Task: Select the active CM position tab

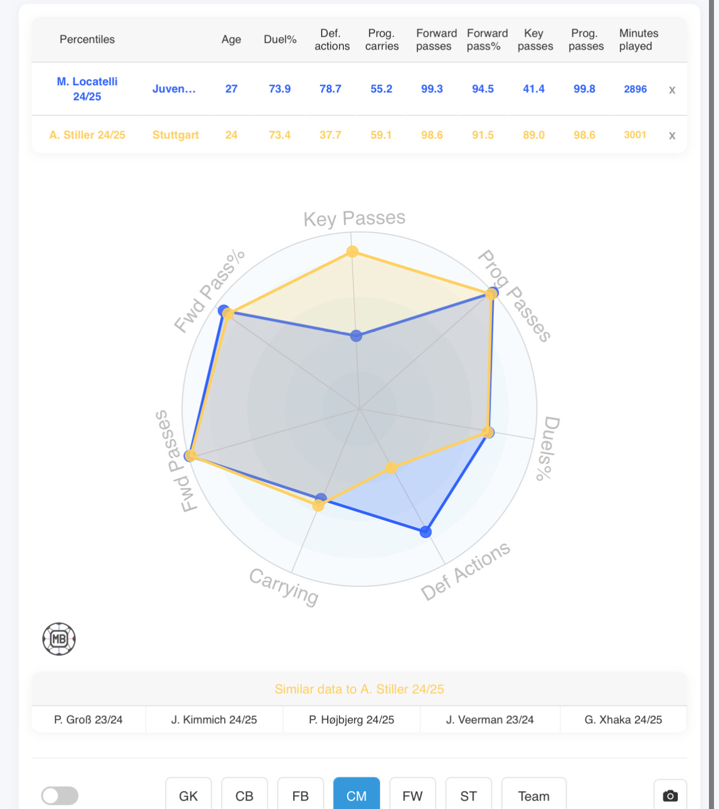Action: click(357, 796)
